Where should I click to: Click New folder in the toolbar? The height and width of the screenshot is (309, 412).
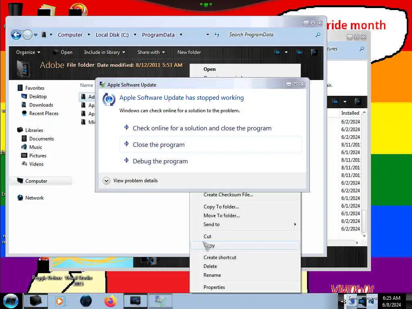[x=189, y=52]
